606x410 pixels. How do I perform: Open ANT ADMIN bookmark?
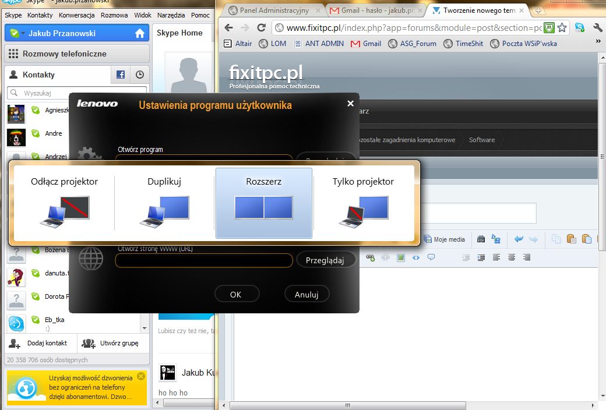[319, 44]
